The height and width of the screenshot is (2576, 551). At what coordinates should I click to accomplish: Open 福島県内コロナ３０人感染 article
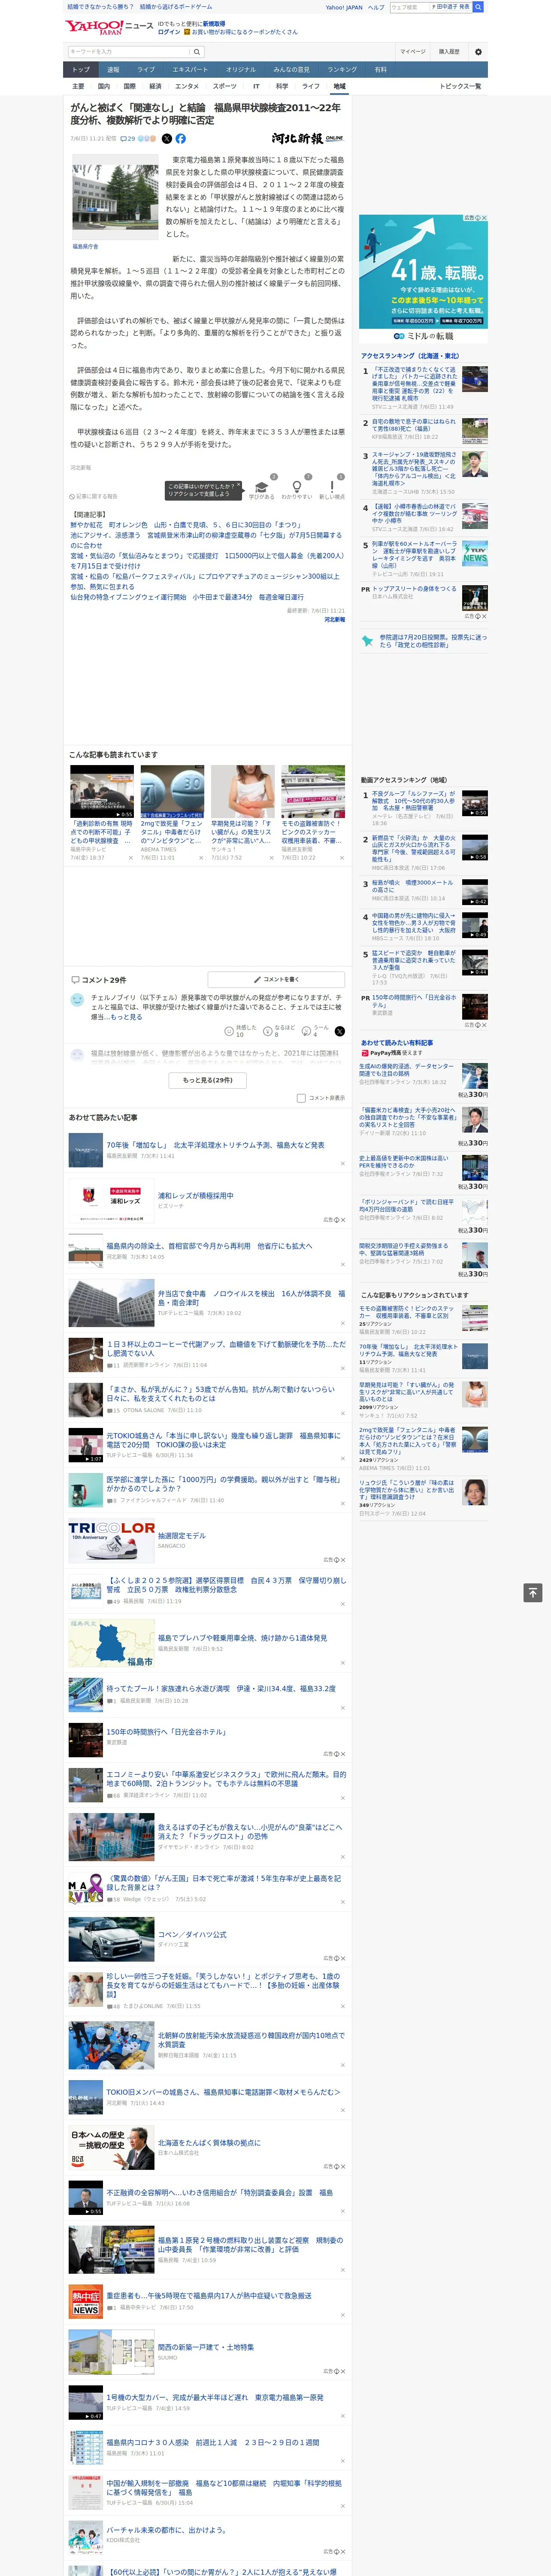pos(213,2442)
